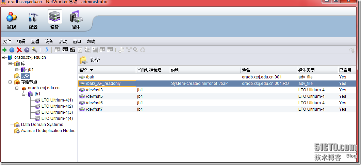Collapse the 库 tree node
The width and height of the screenshot is (361, 165).
[x=10, y=63]
